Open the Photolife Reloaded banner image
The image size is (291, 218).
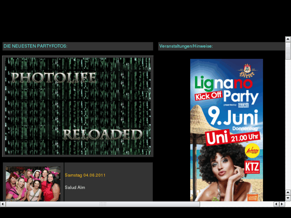coord(78,106)
